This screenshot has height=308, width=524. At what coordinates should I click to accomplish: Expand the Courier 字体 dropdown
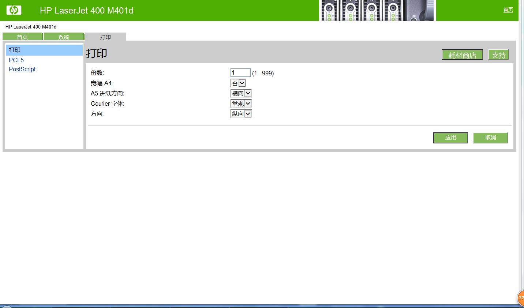(241, 104)
